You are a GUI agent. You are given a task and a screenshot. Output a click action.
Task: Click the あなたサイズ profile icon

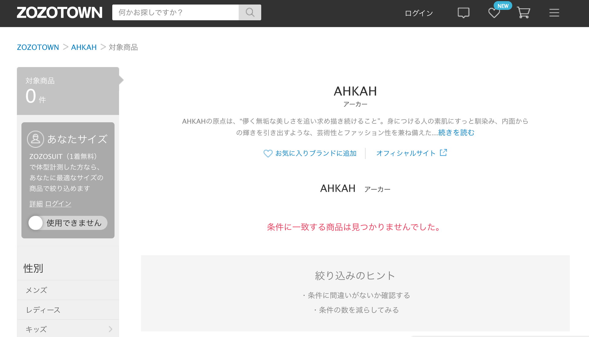36,139
